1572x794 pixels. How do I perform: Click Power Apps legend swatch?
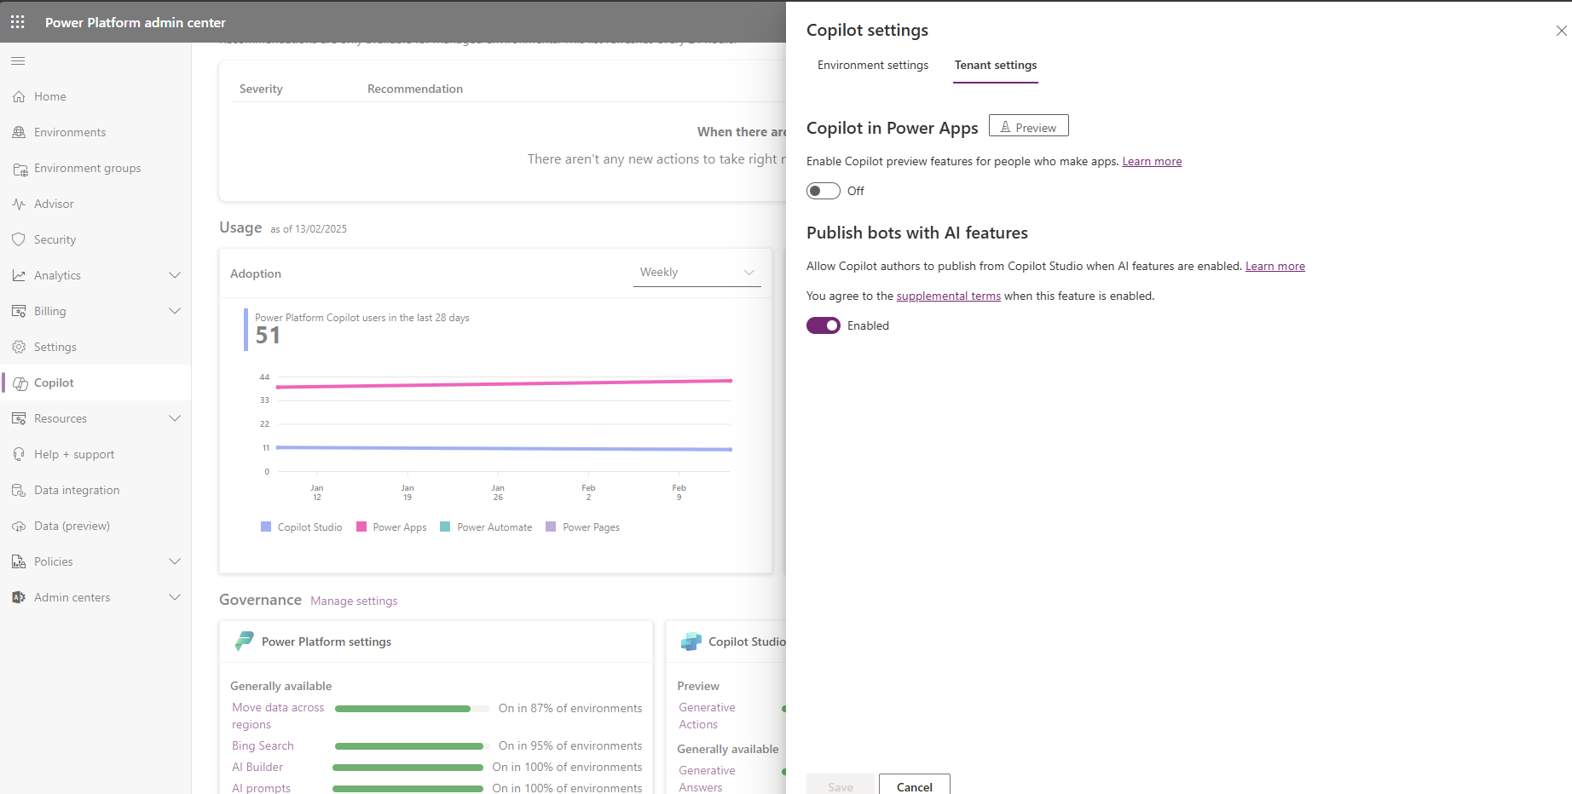coord(361,526)
